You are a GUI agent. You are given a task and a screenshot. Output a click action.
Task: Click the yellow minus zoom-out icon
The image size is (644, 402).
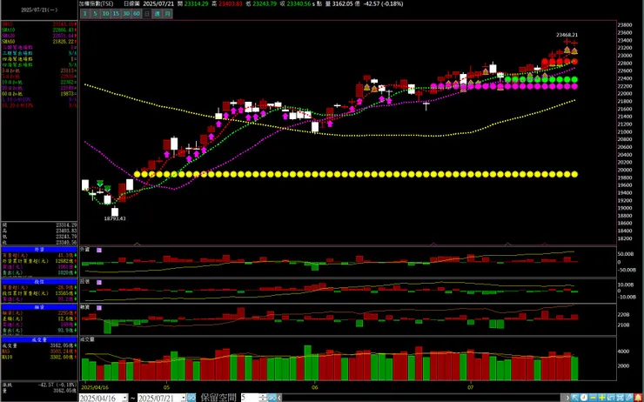pos(593,398)
